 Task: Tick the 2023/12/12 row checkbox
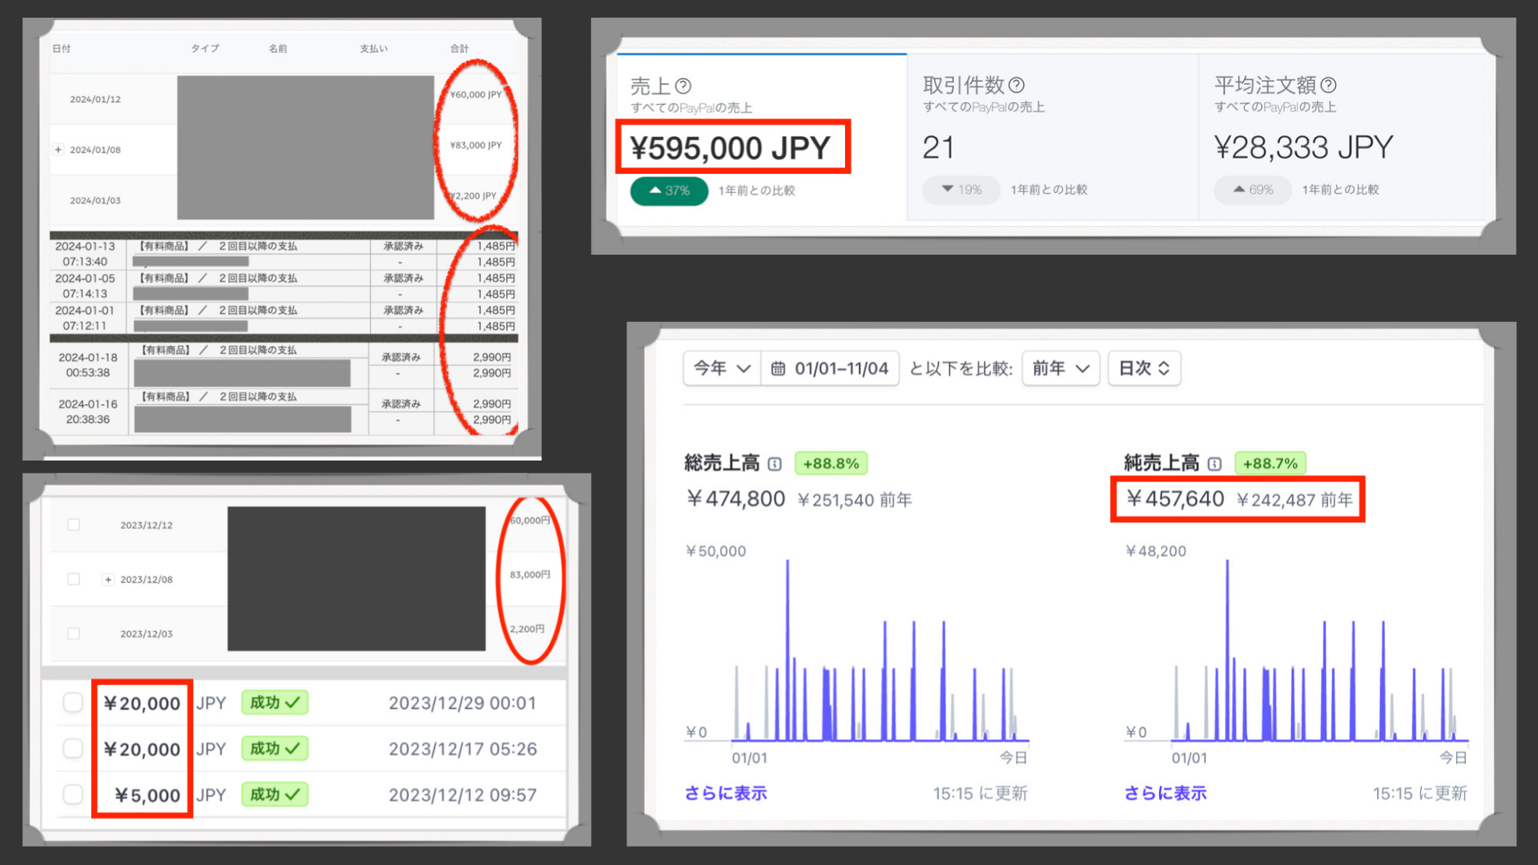[74, 525]
